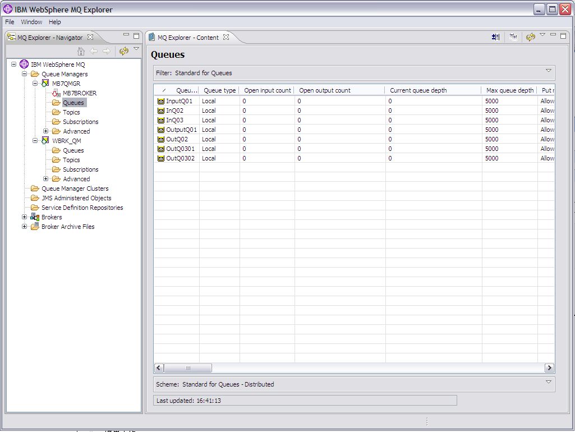Refresh the Navigator view
The image size is (575, 432).
(124, 51)
